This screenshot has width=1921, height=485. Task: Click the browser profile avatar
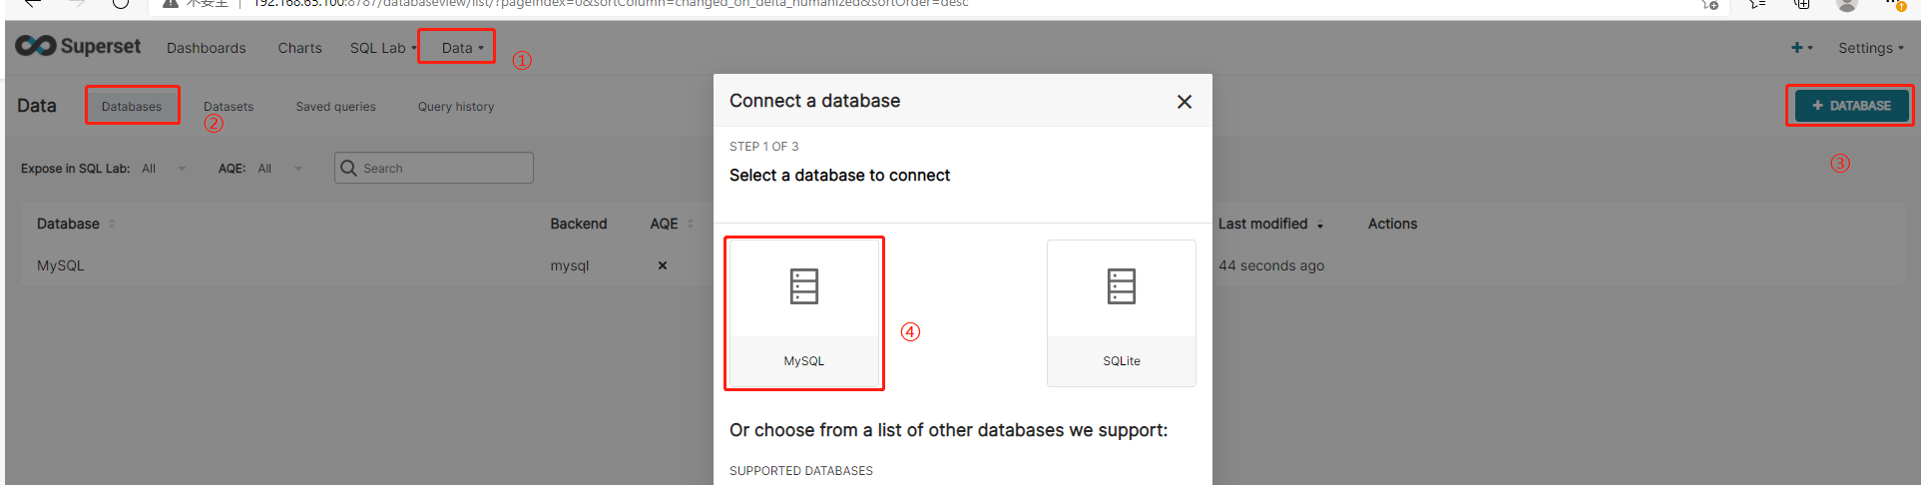tap(1847, 4)
